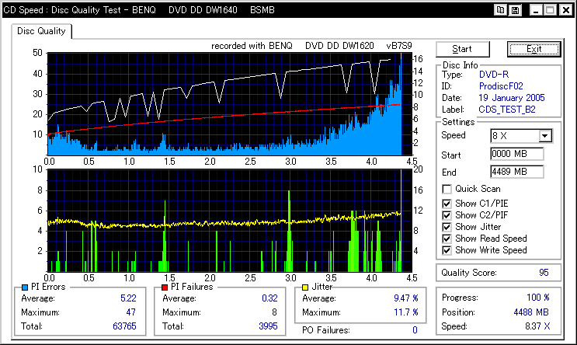
Task: Click the disc ID value ProdiscF02
Action: coord(501,86)
